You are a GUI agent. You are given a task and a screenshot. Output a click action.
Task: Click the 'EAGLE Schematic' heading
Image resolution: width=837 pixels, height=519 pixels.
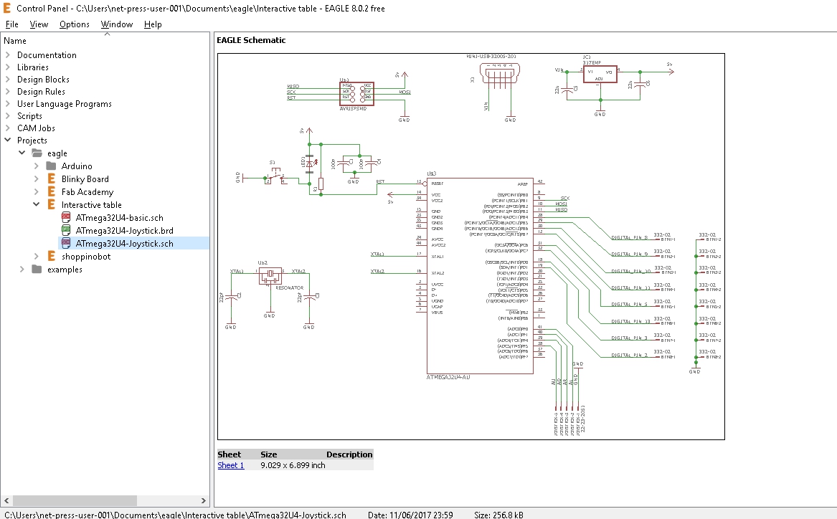coord(251,40)
